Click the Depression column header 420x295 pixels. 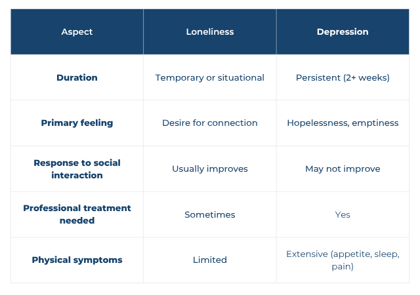342,31
